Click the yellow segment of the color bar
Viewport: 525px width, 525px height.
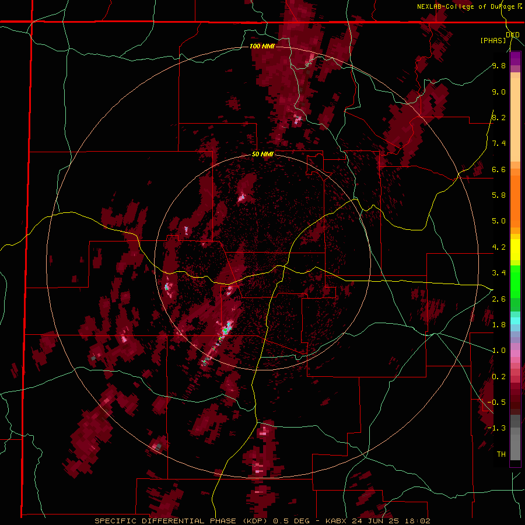[515, 250]
